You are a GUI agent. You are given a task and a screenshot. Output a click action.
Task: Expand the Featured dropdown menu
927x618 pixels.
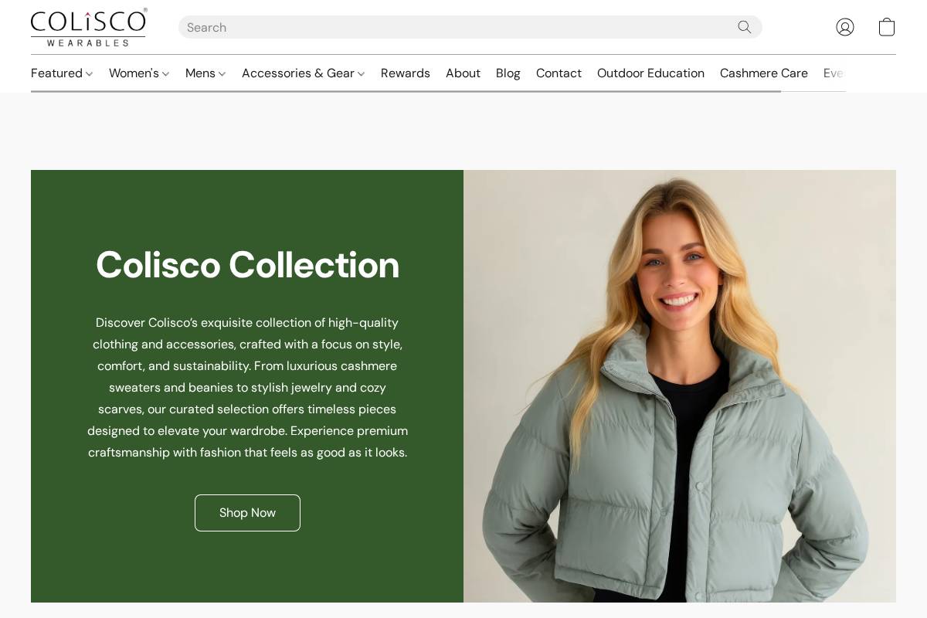(x=62, y=73)
